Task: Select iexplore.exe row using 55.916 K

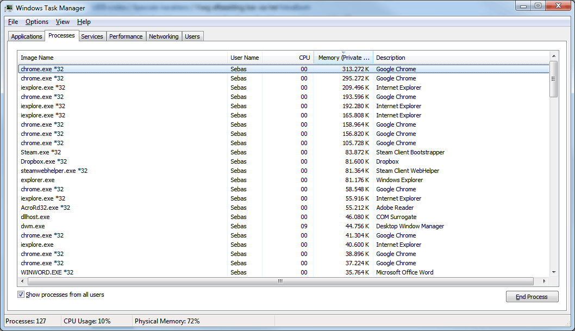Action: tap(284, 198)
